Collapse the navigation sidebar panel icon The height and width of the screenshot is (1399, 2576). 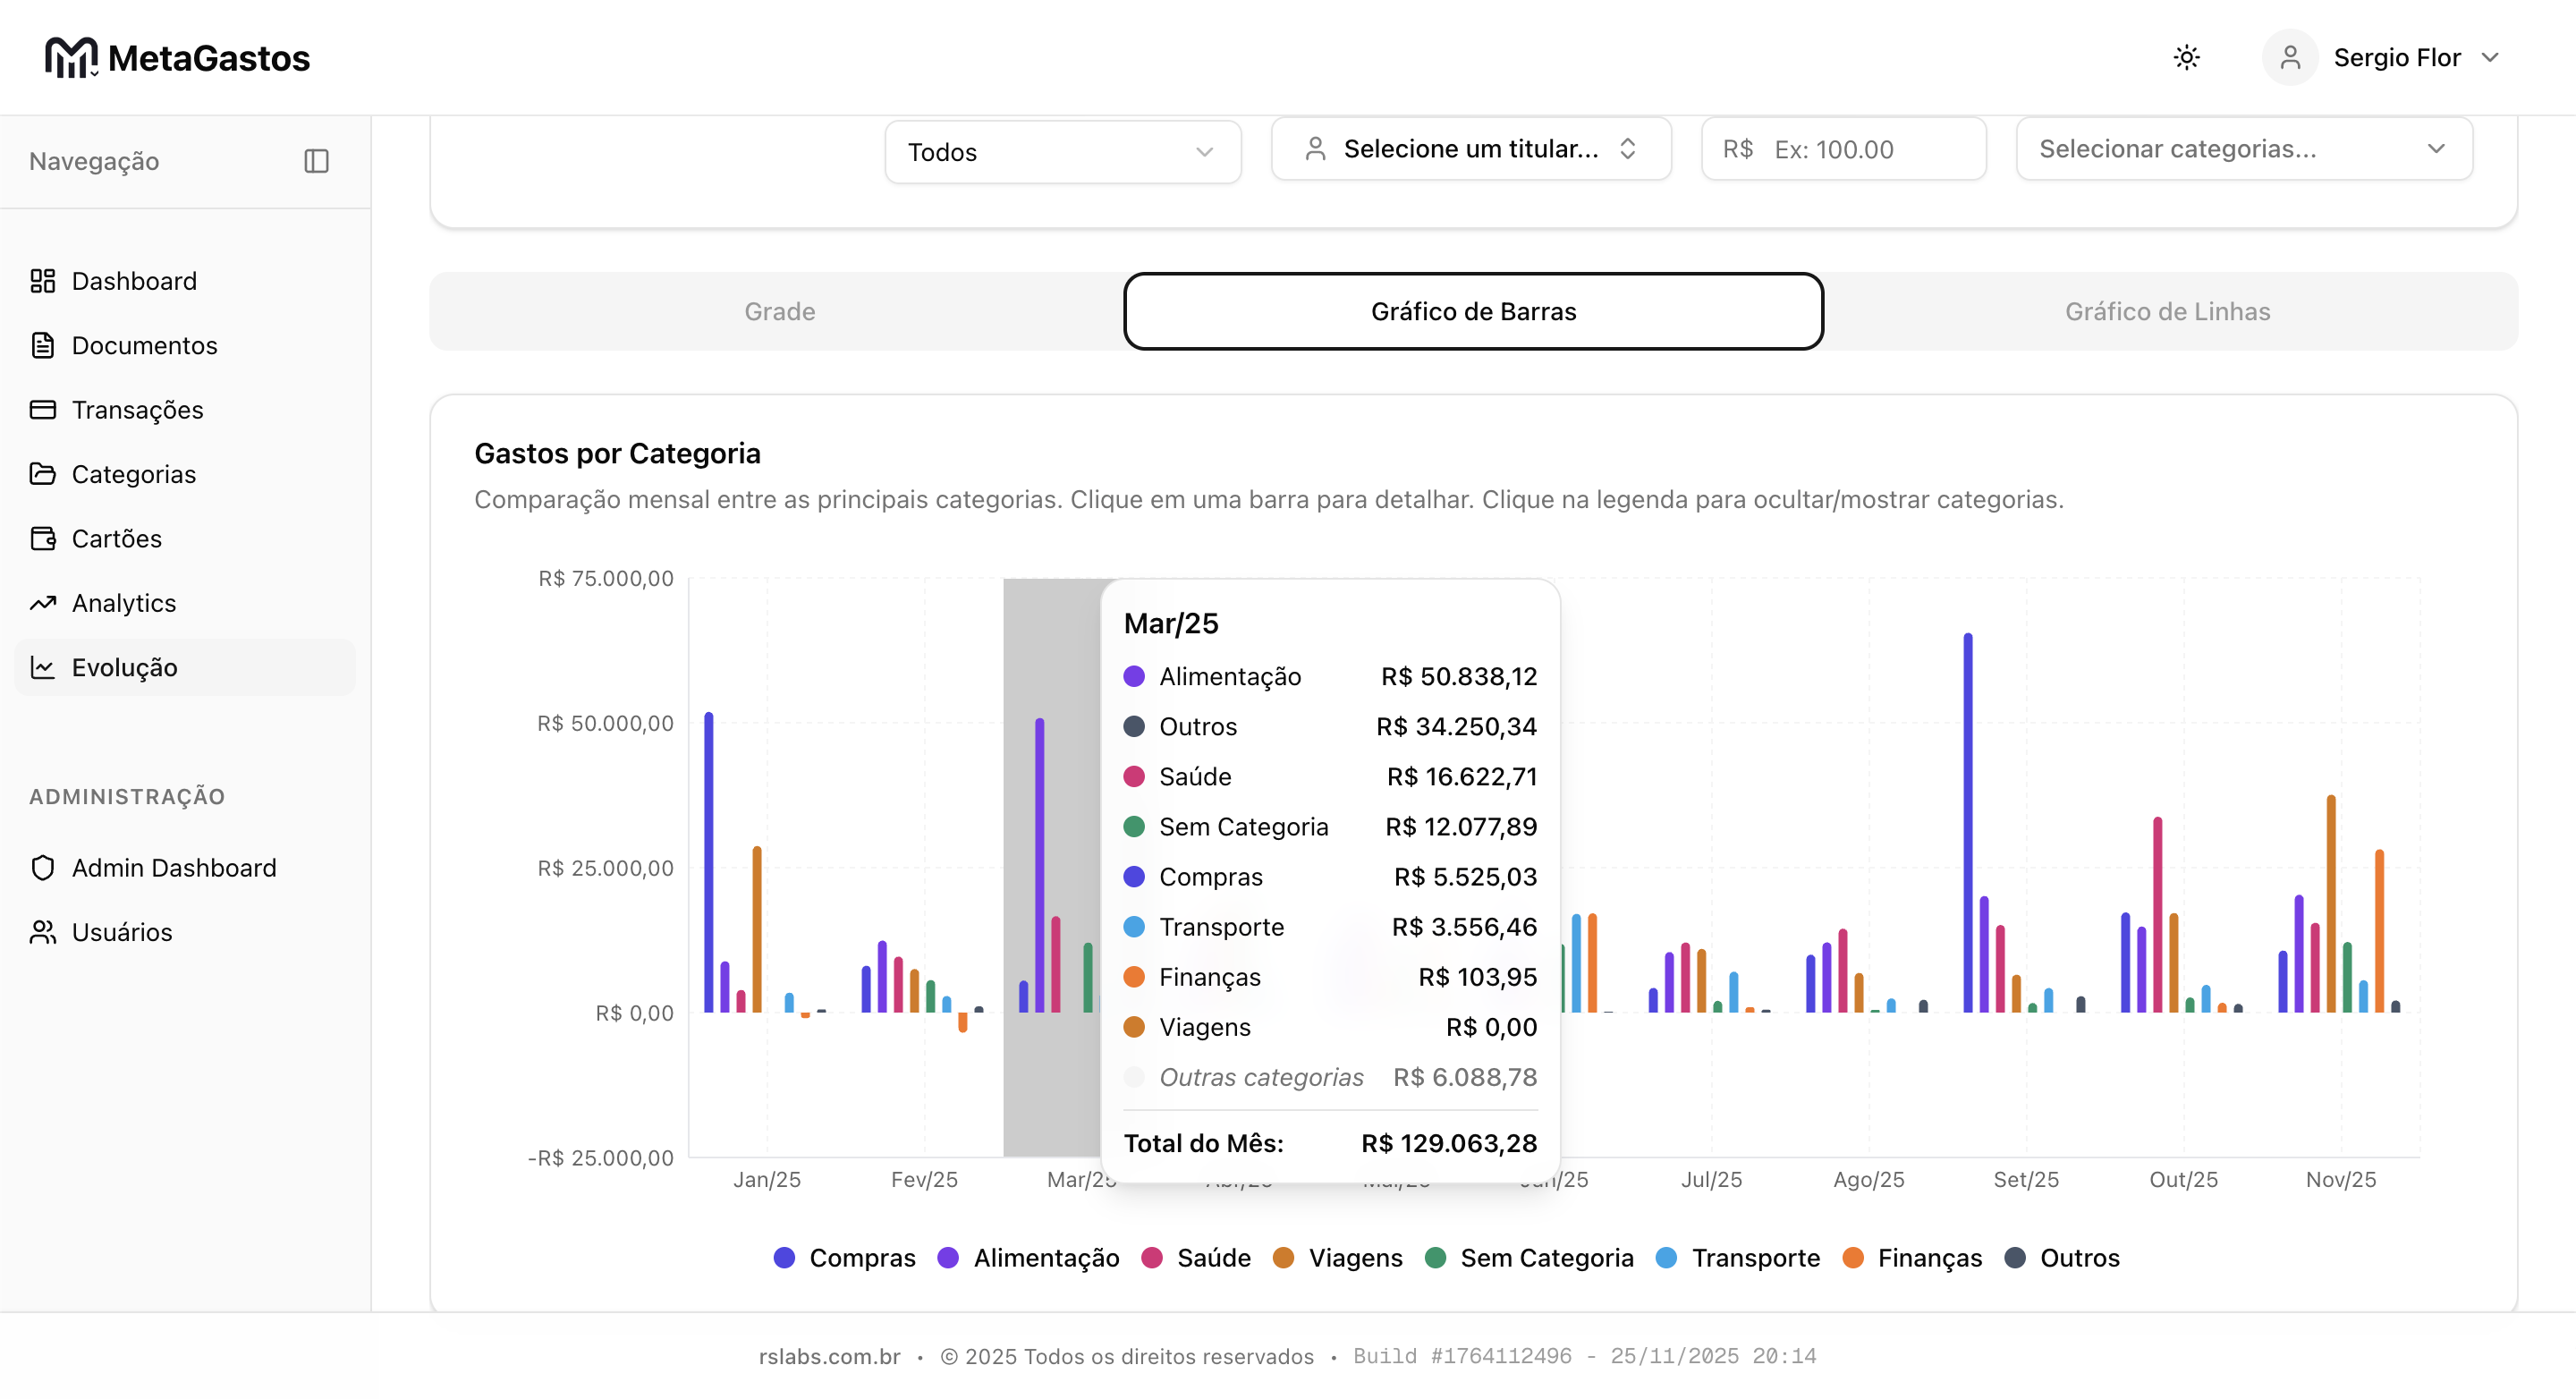pyautogui.click(x=316, y=161)
